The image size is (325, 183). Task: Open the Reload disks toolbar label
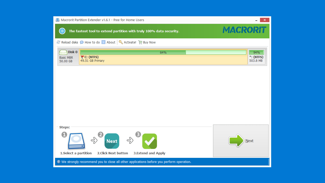tap(70, 42)
